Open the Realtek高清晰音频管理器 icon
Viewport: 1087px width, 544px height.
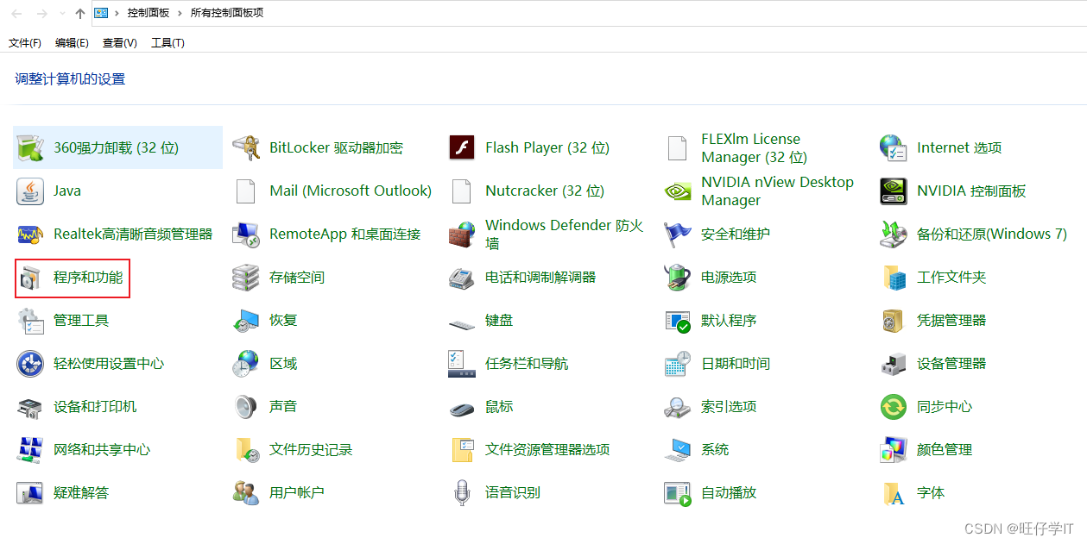click(x=30, y=234)
